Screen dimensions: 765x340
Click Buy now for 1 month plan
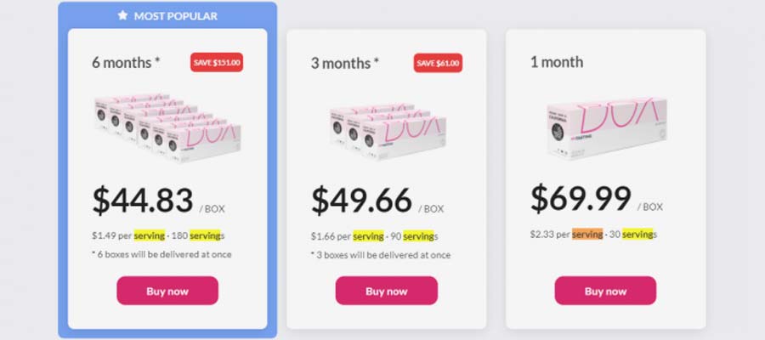coord(605,291)
